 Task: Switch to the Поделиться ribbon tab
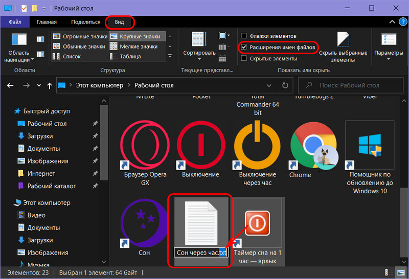(85, 22)
